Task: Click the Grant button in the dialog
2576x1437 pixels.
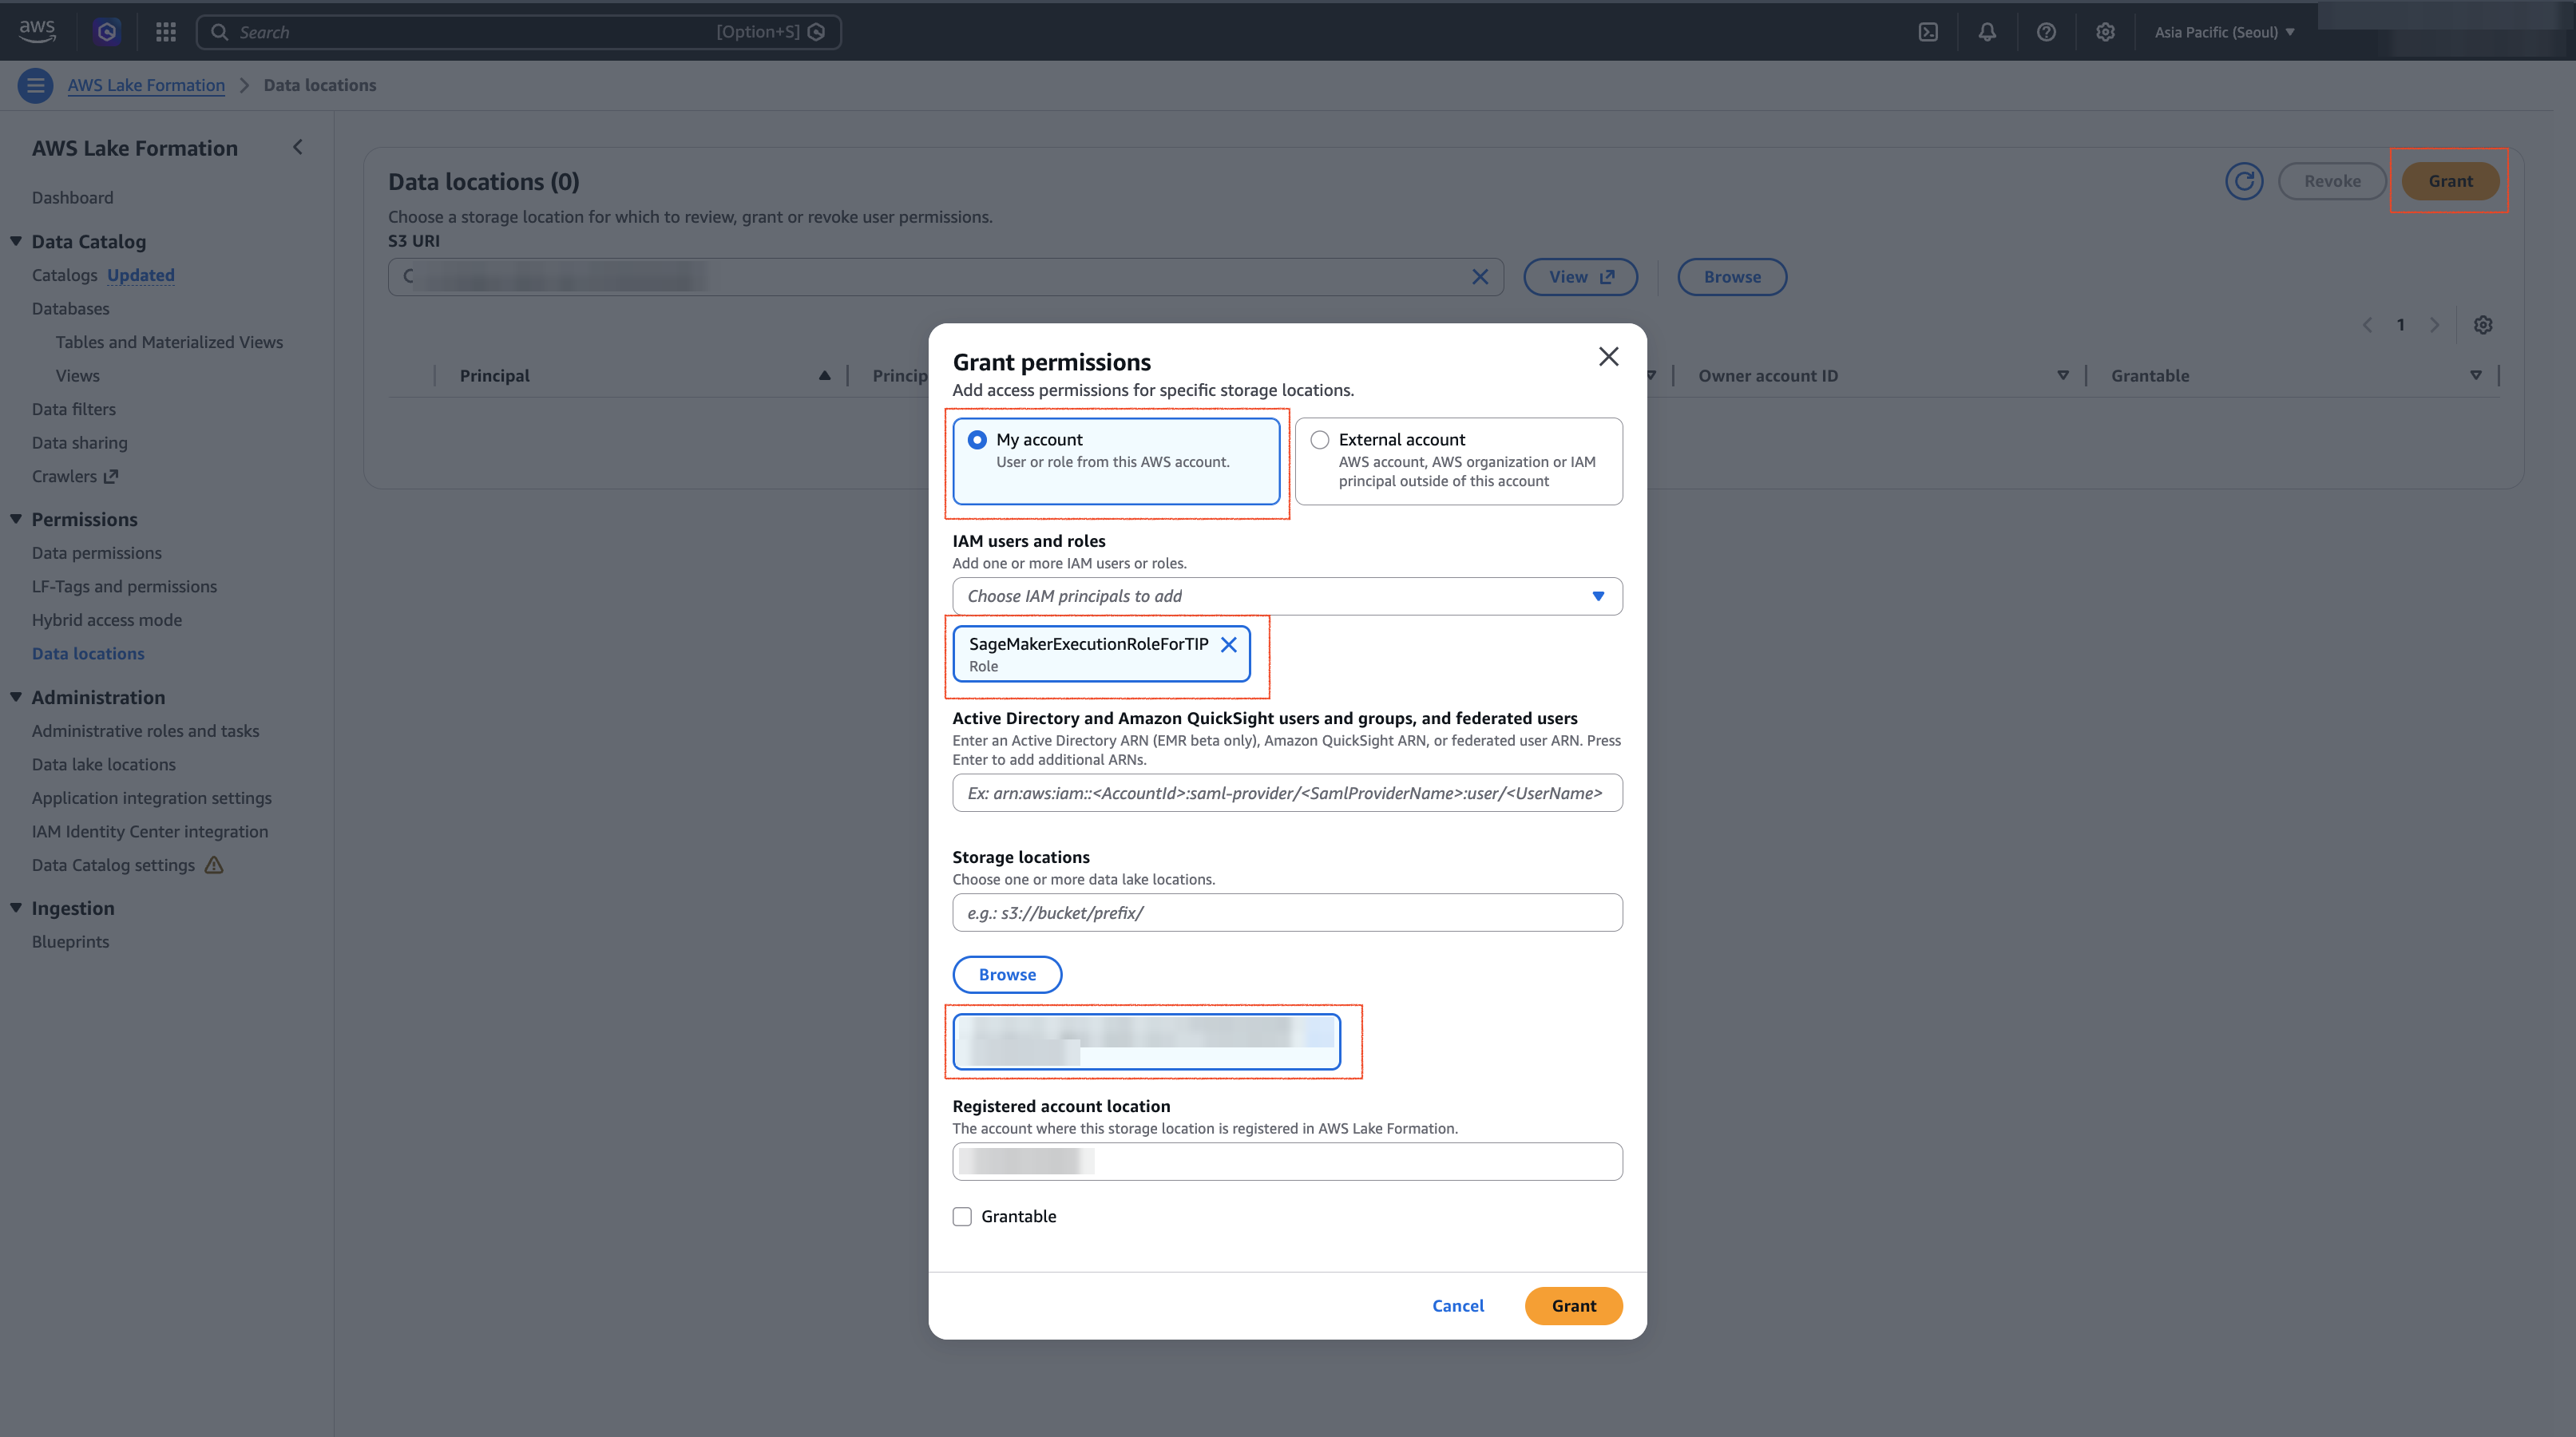Action: [x=1573, y=1306]
